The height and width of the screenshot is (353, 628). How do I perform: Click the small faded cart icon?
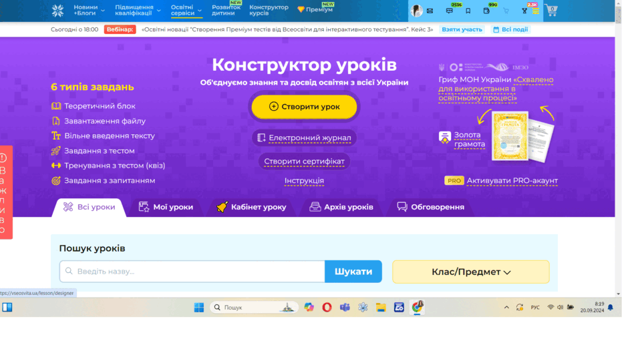[506, 11]
